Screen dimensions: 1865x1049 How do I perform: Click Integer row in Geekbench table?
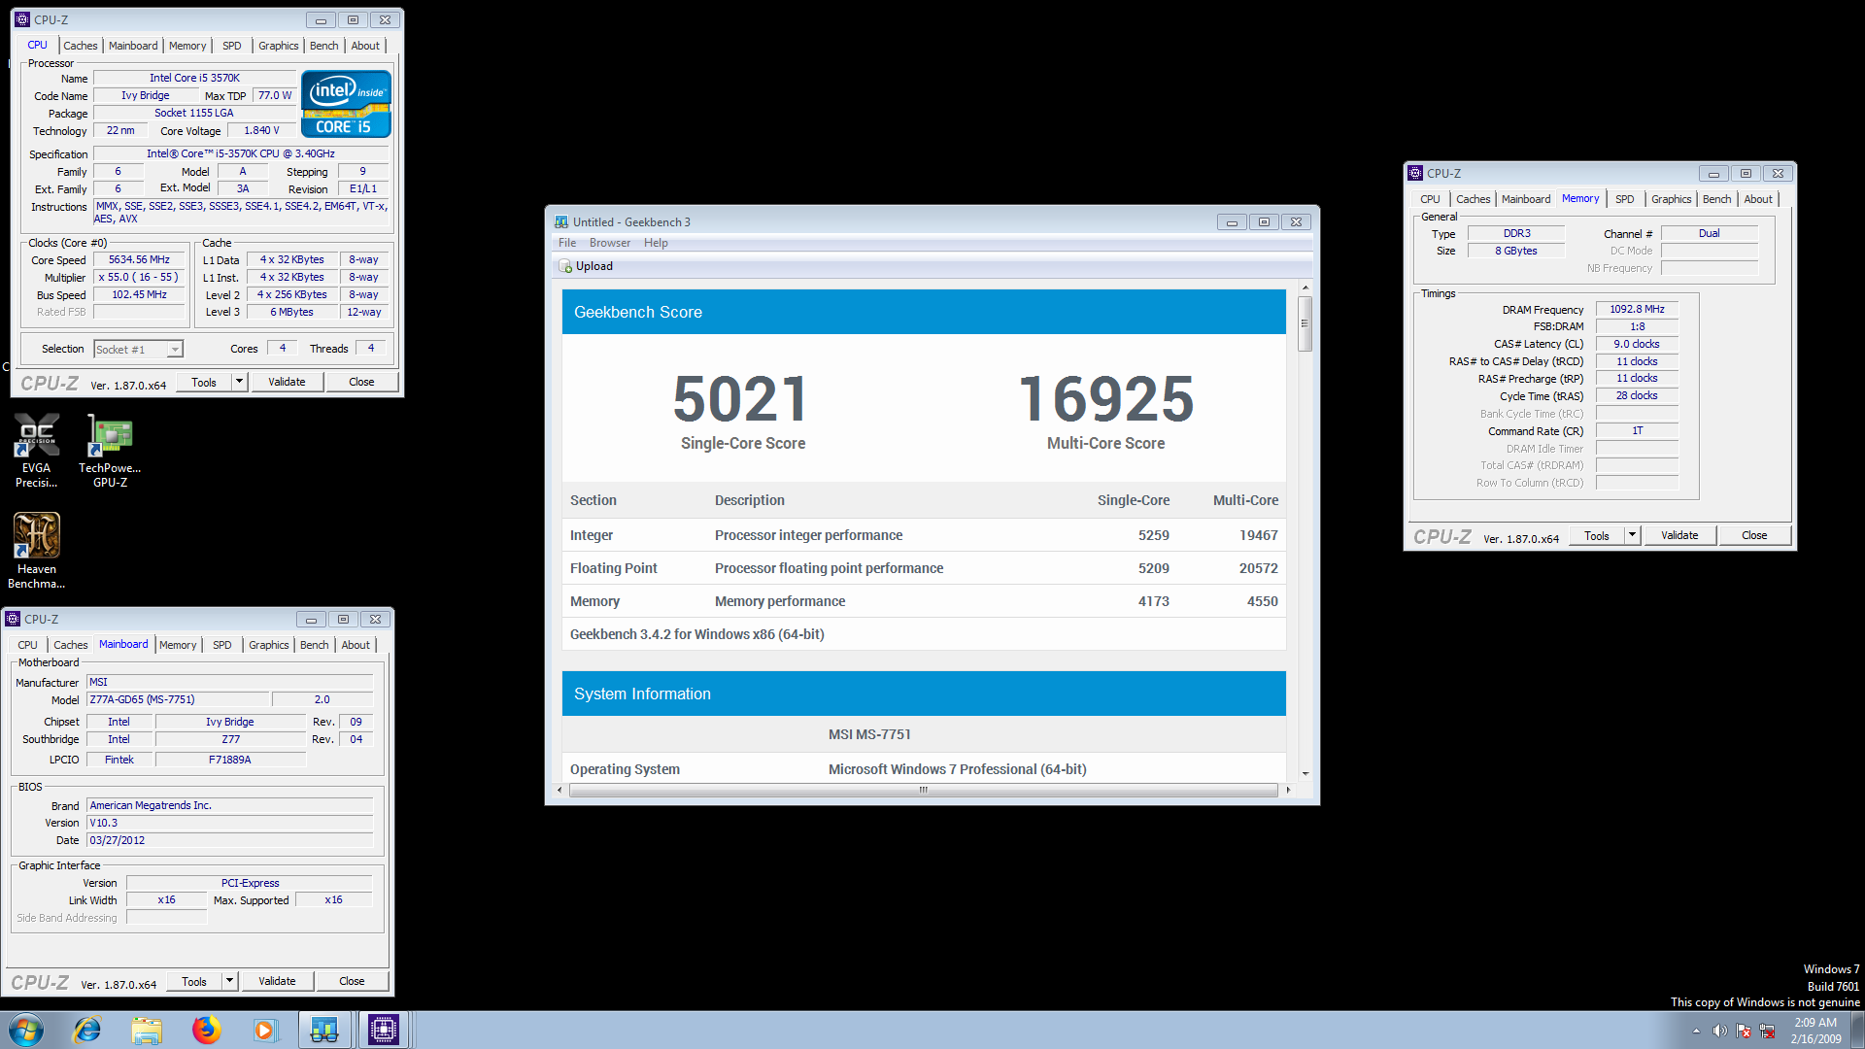(924, 535)
